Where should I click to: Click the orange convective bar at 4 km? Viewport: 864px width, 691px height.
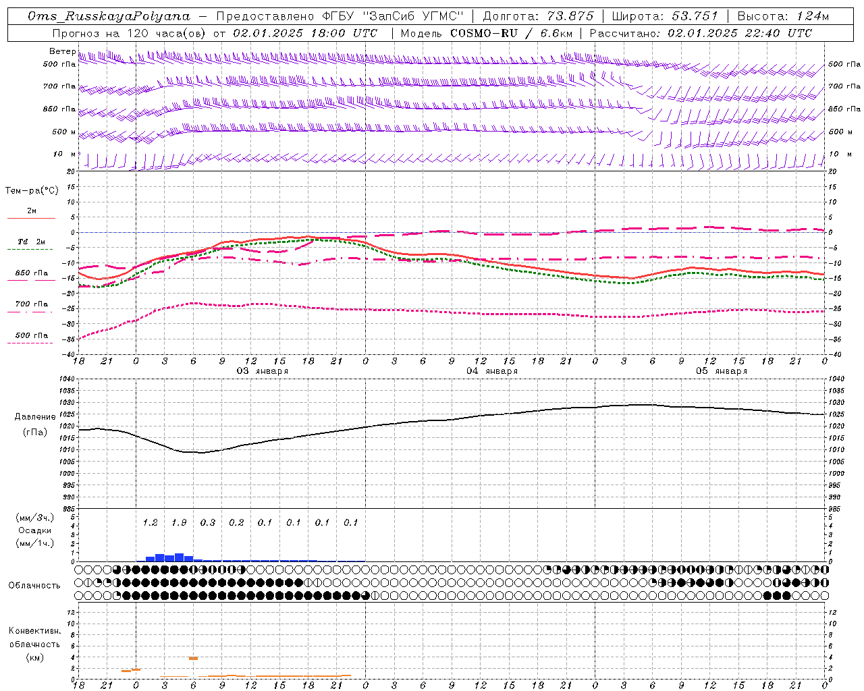(x=193, y=658)
